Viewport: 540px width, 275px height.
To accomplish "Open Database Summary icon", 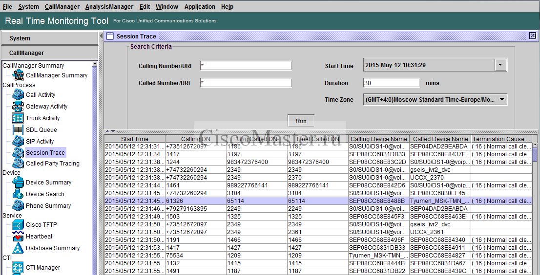I will 18,248.
